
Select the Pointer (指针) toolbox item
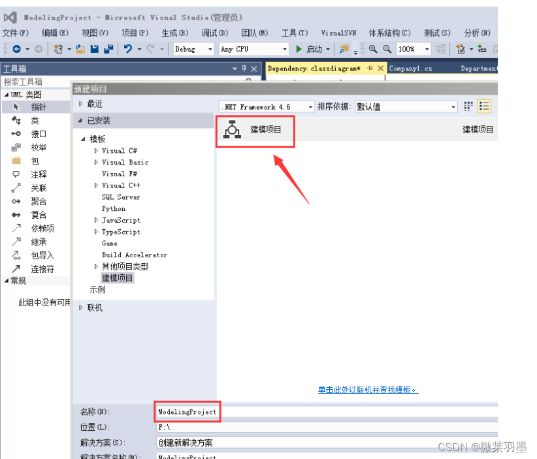(x=36, y=107)
